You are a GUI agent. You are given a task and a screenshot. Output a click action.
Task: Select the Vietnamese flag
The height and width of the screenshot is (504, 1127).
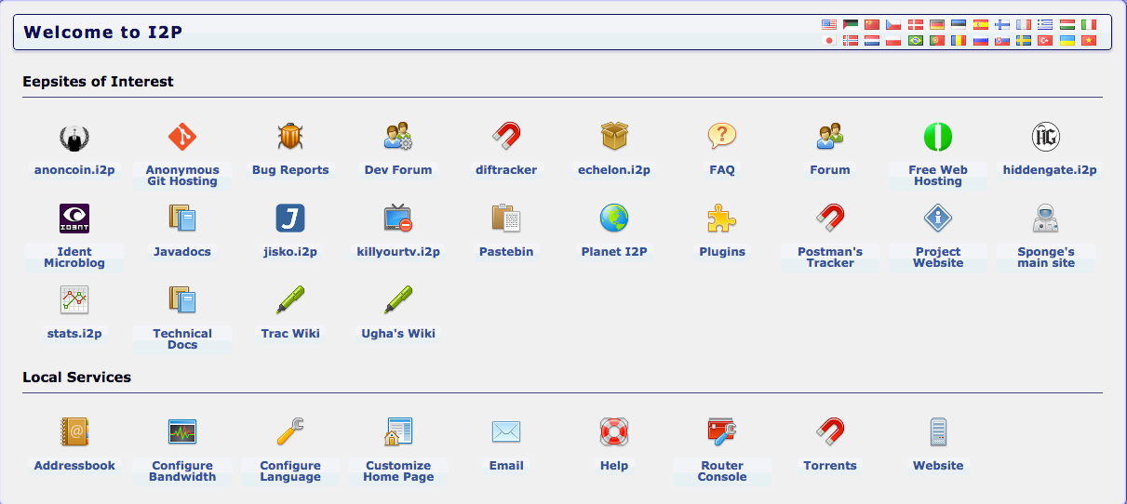[x=1089, y=41]
